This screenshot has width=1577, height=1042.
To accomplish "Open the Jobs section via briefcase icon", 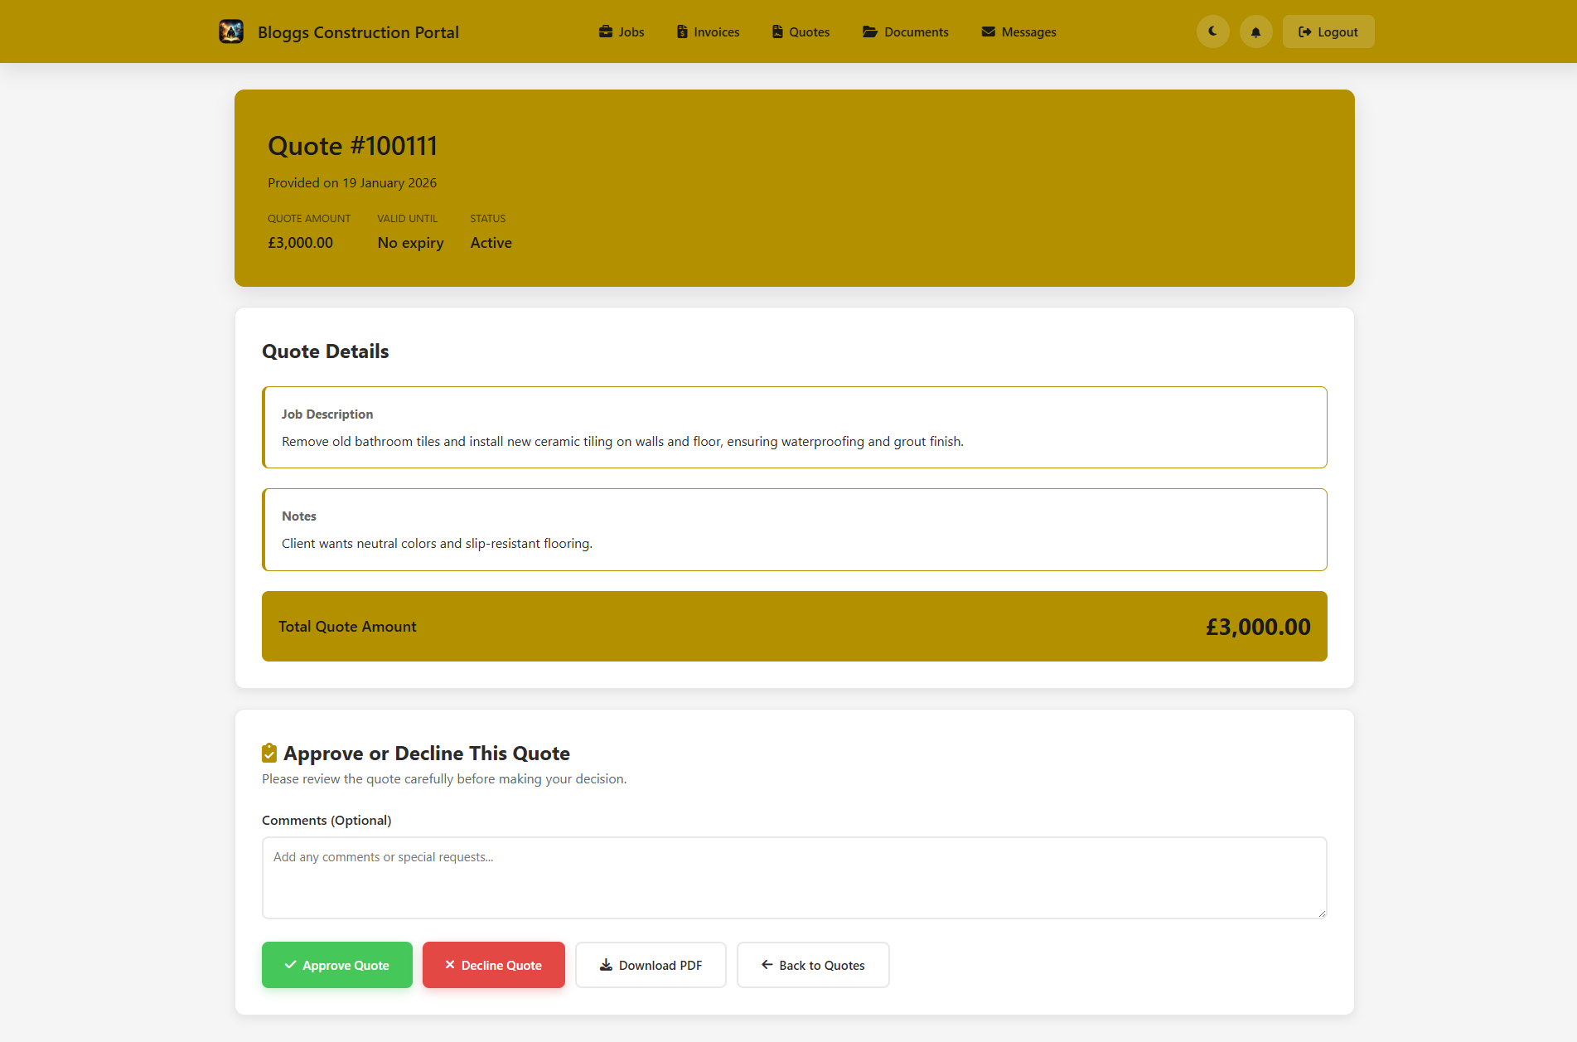I will tap(604, 32).
